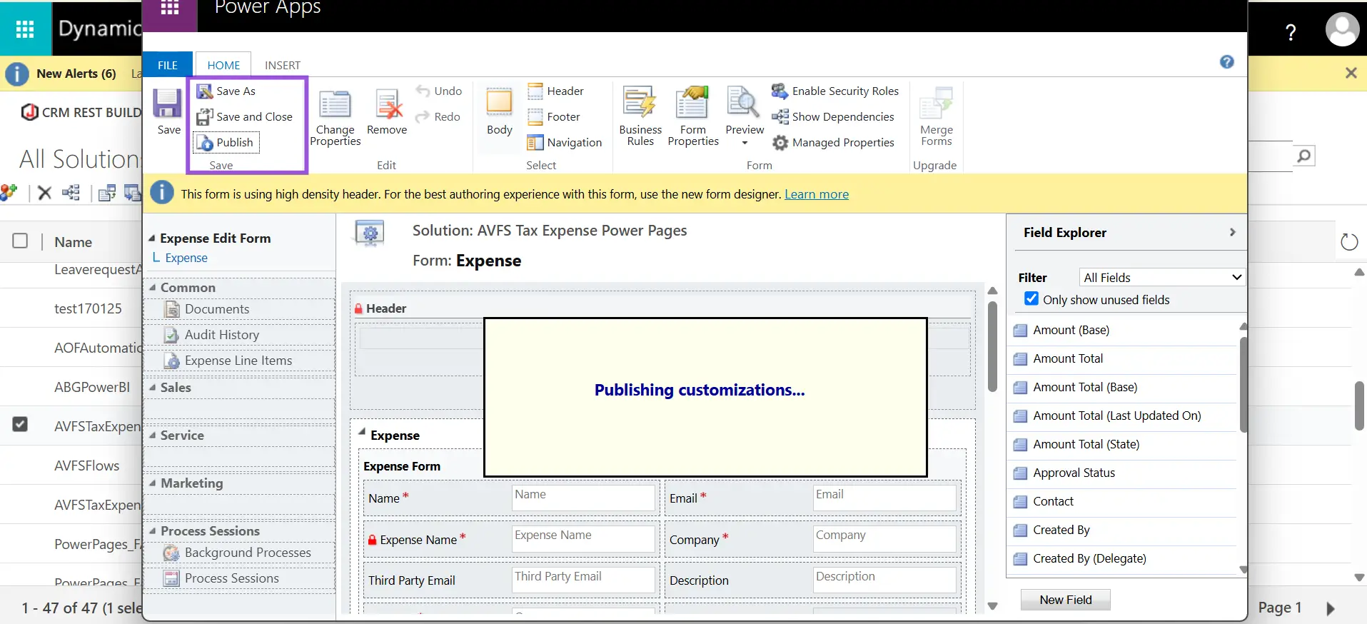Collapse the Common navigation group
The height and width of the screenshot is (624, 1367).
click(x=153, y=287)
